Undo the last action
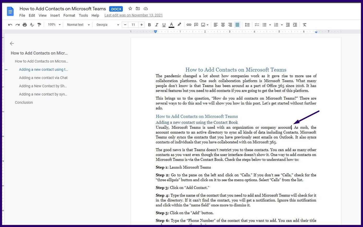 [x=10, y=25]
